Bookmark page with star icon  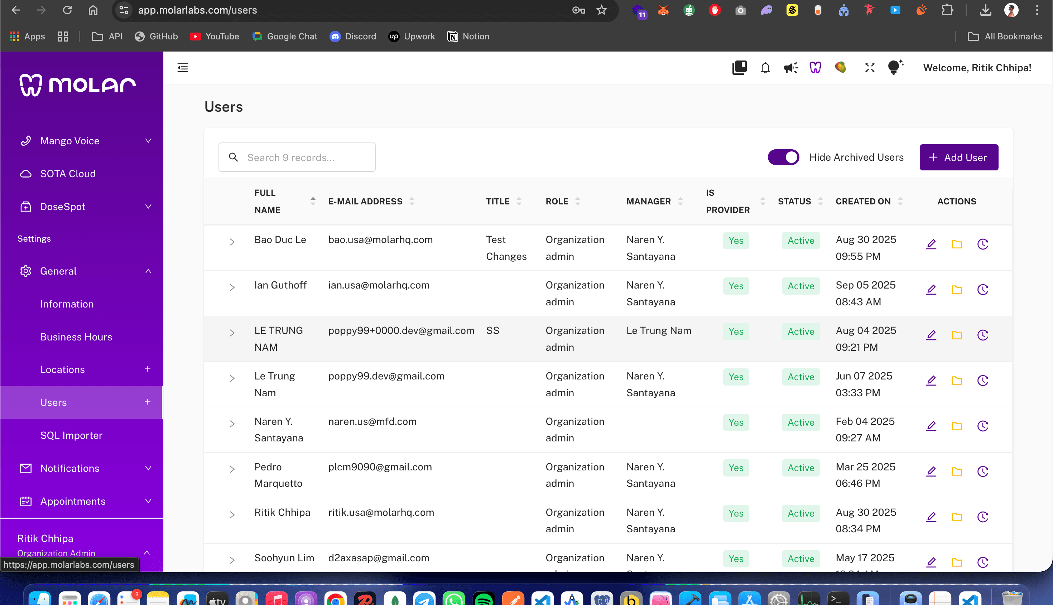pyautogui.click(x=602, y=10)
